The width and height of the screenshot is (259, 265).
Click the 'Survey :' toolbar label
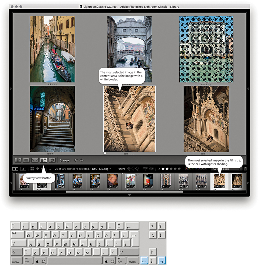(65, 160)
